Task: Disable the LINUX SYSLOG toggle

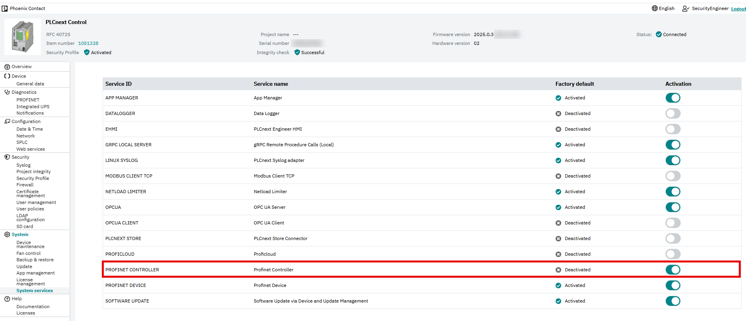Action: [x=673, y=160]
